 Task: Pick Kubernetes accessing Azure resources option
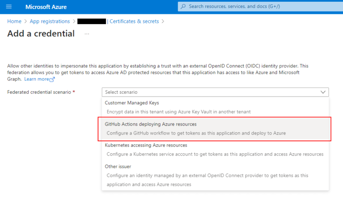(x=146, y=145)
